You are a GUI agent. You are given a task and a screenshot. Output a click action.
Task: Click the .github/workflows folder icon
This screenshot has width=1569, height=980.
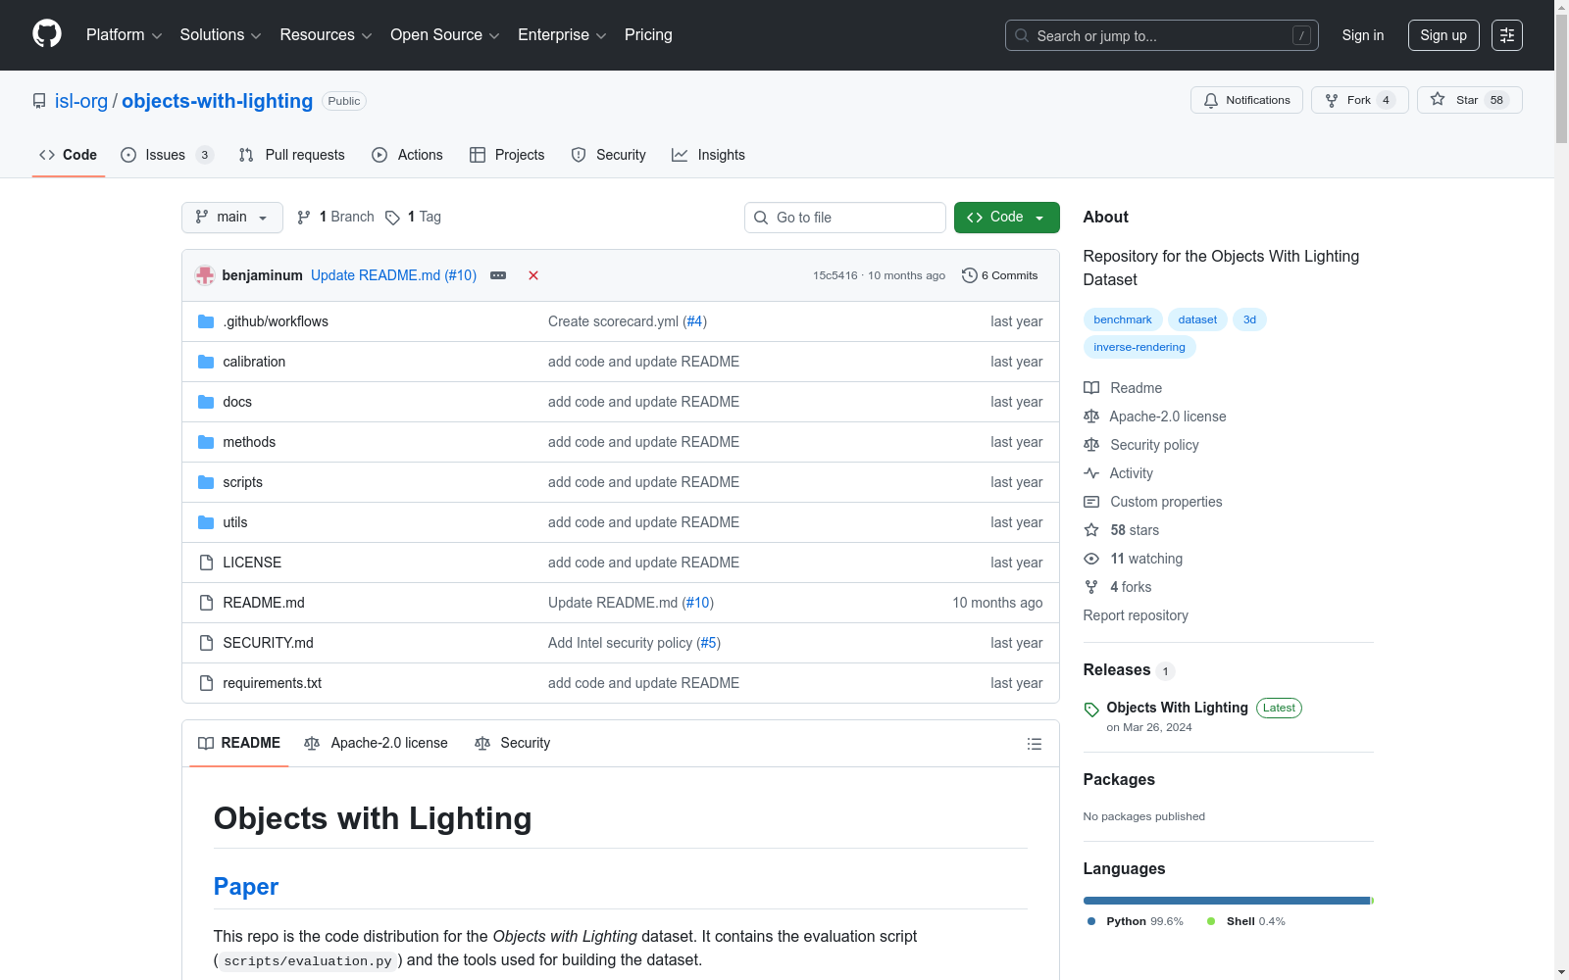click(x=206, y=321)
